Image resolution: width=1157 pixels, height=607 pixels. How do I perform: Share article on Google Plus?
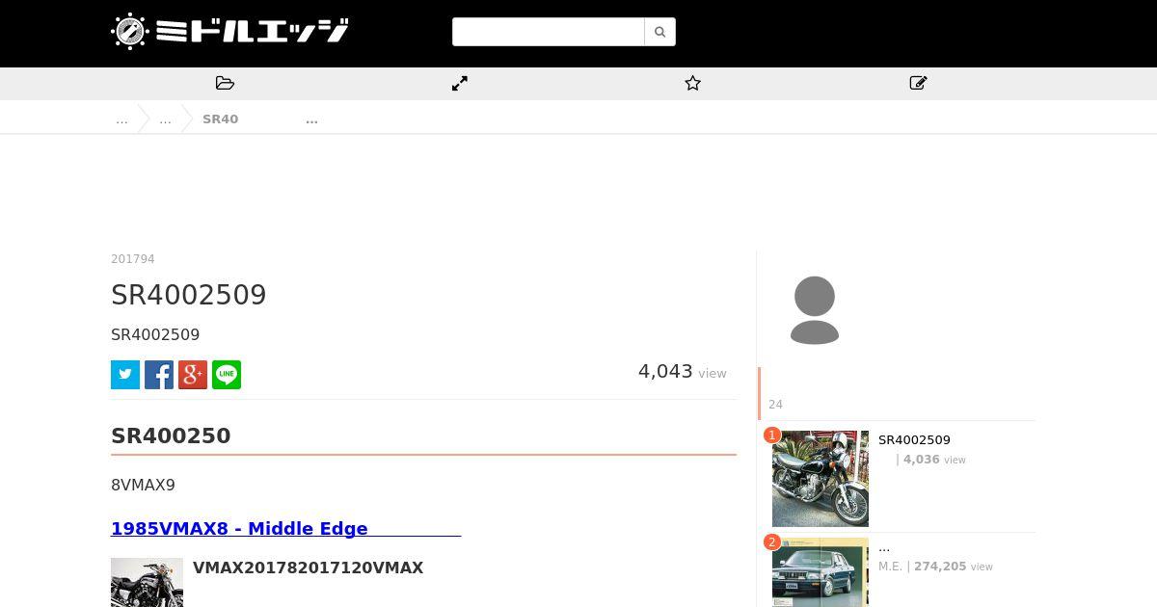click(x=193, y=375)
